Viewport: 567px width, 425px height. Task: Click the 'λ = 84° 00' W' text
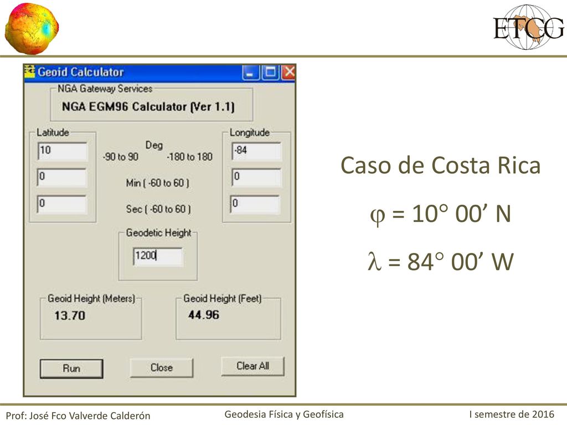(440, 261)
